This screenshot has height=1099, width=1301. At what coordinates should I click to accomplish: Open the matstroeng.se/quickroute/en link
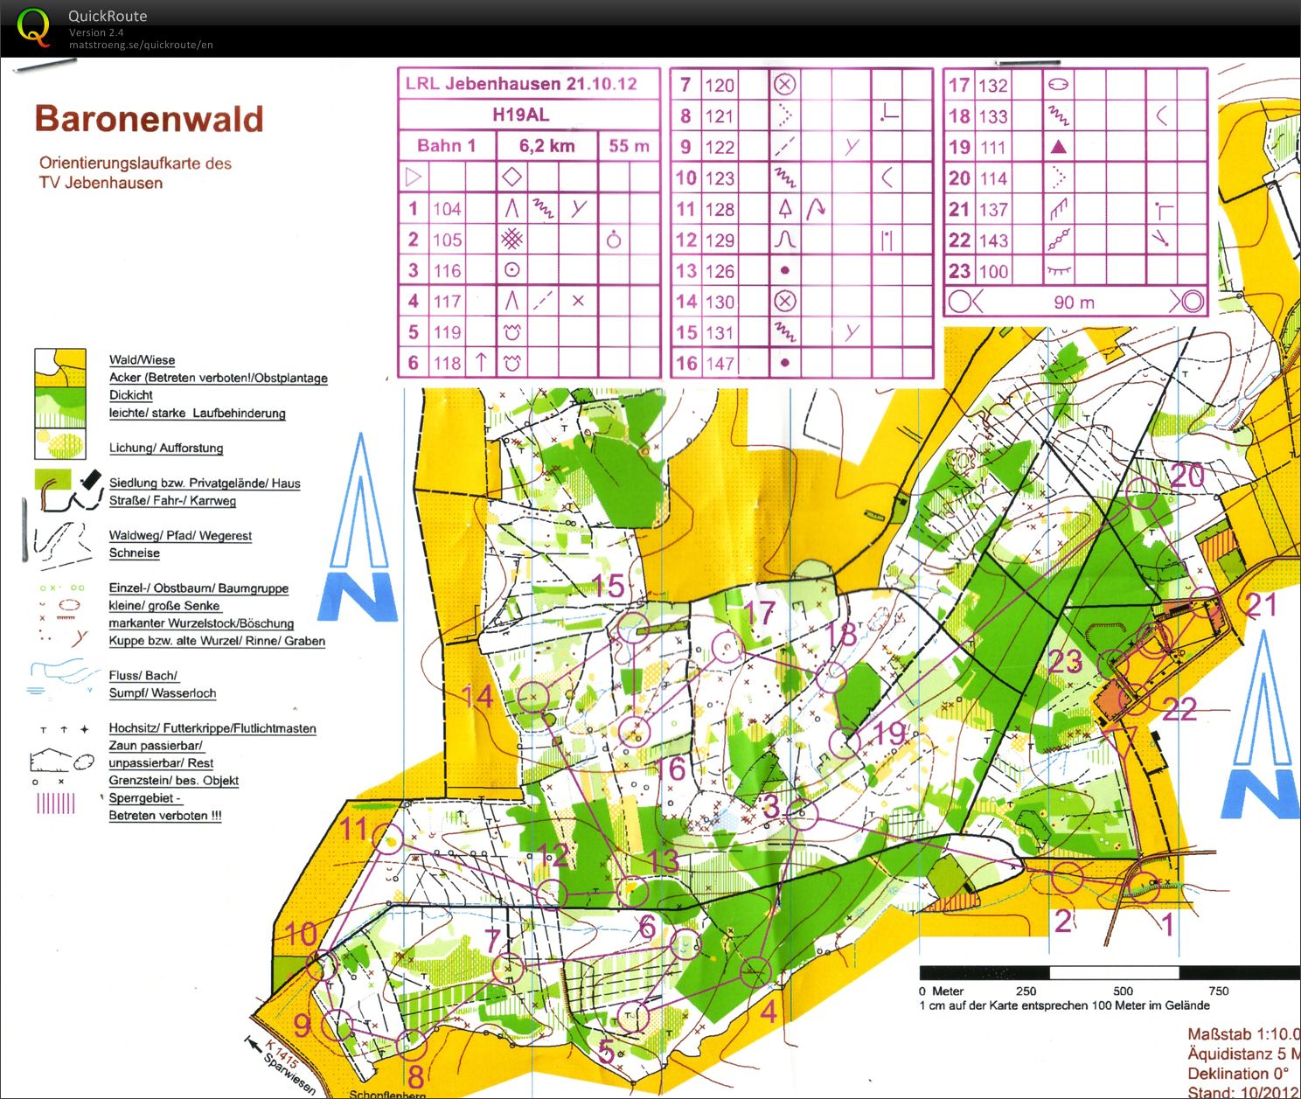coord(141,45)
